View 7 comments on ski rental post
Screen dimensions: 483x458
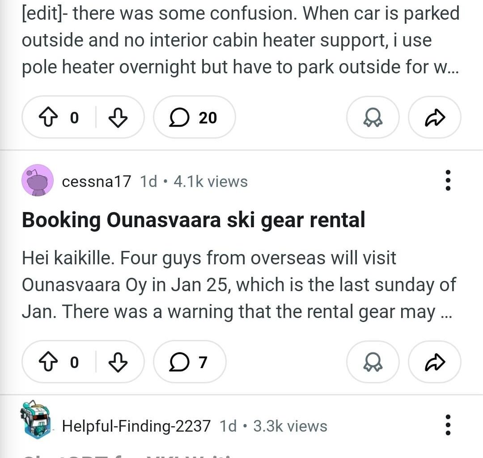[190, 362]
